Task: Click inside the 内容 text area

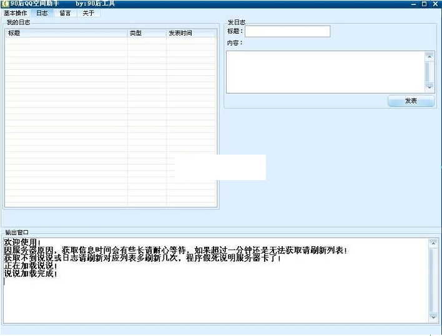Action: click(x=325, y=72)
